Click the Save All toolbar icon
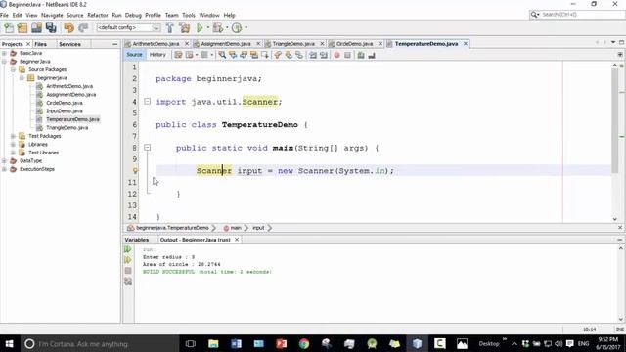This screenshot has width=626, height=352. [x=51, y=28]
